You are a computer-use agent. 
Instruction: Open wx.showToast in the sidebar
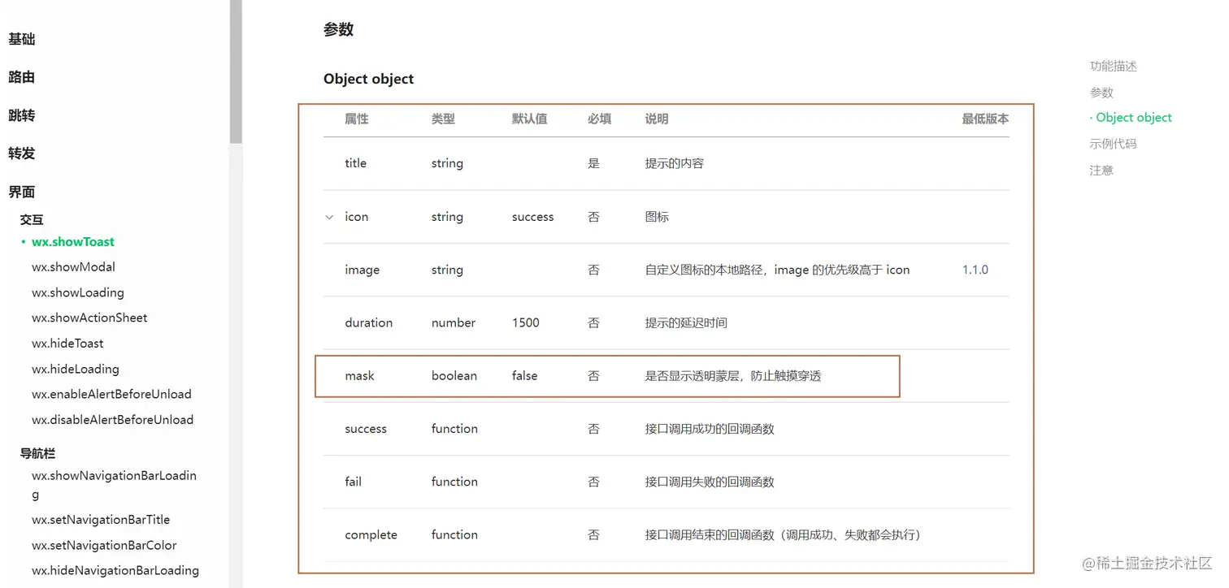pyautogui.click(x=73, y=241)
